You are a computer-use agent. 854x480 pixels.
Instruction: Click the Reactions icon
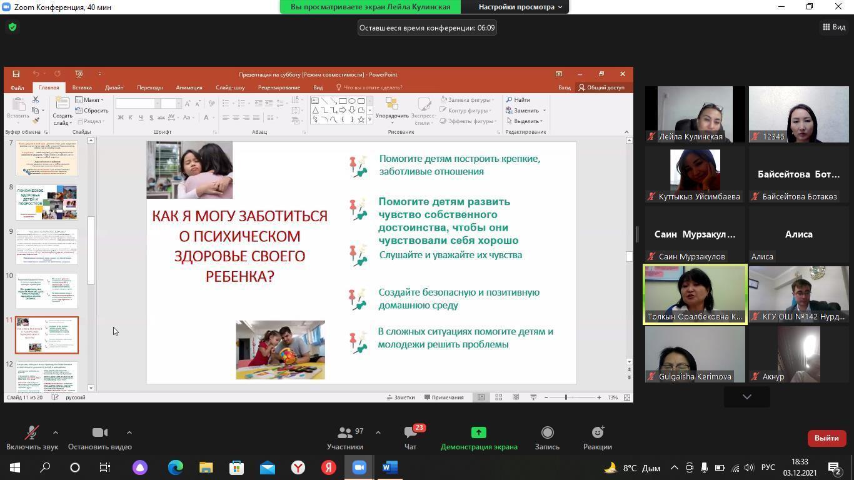point(598,437)
